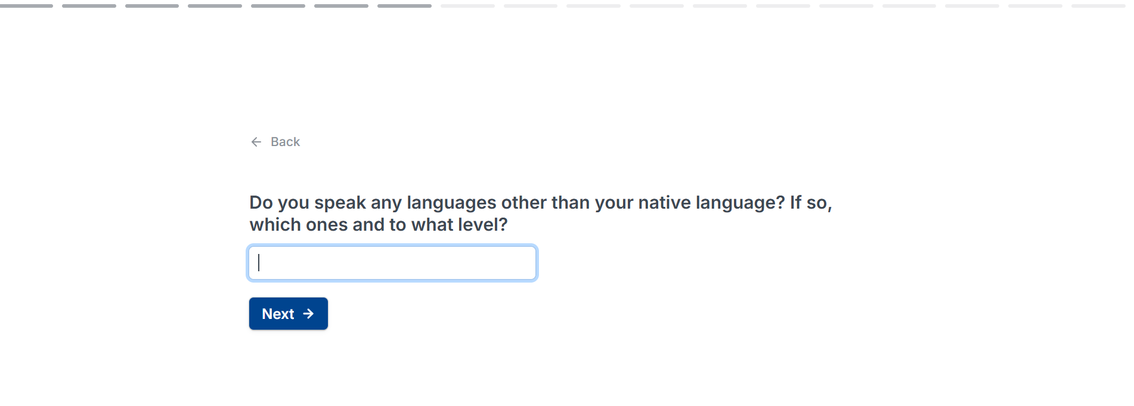The image size is (1134, 406).
Task: Click the seventh, last filled progress segment
Action: pyautogui.click(x=404, y=6)
